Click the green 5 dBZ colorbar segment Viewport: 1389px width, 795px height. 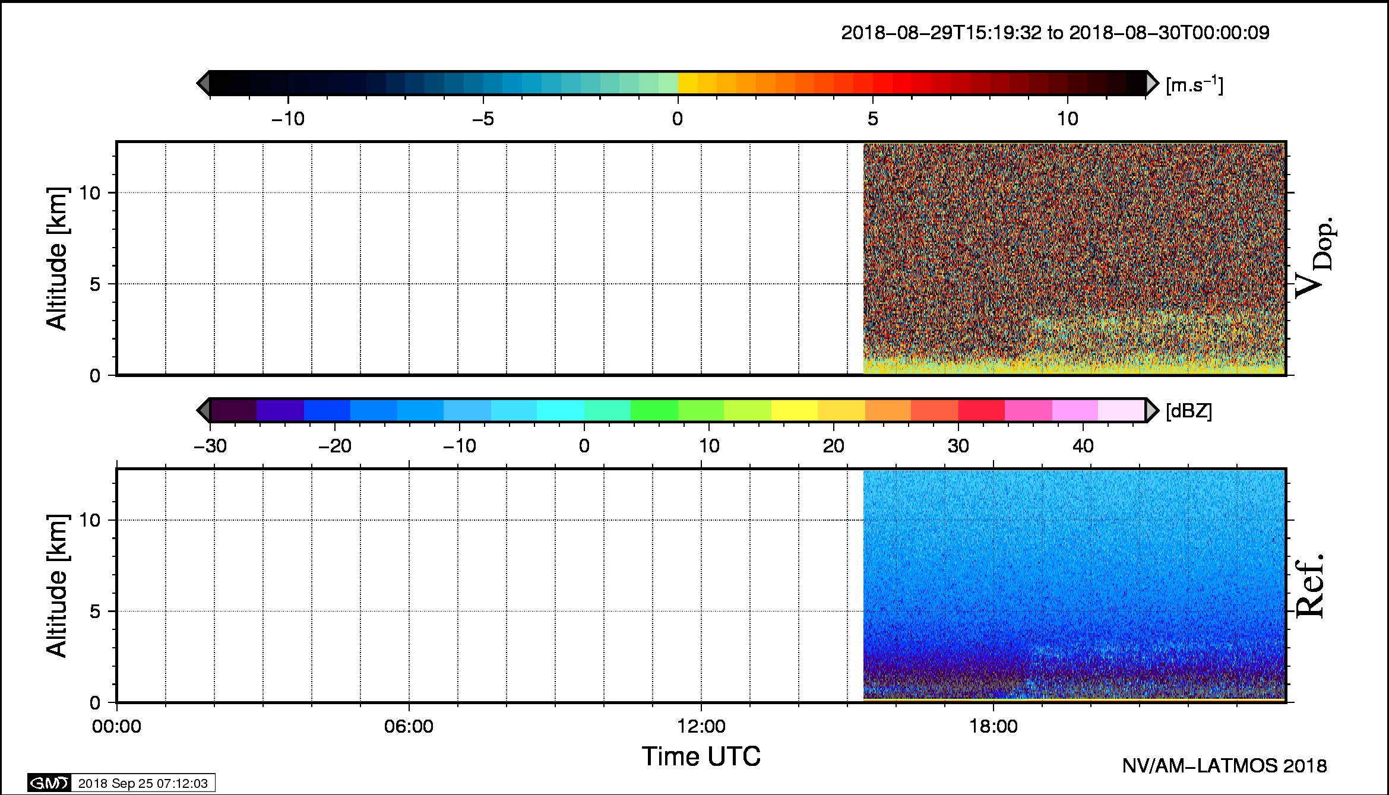point(654,410)
